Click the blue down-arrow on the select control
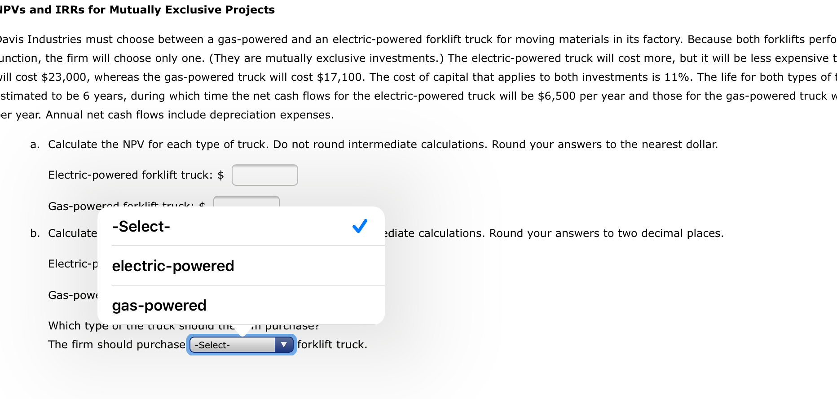This screenshot has height=399, width=837. [284, 345]
